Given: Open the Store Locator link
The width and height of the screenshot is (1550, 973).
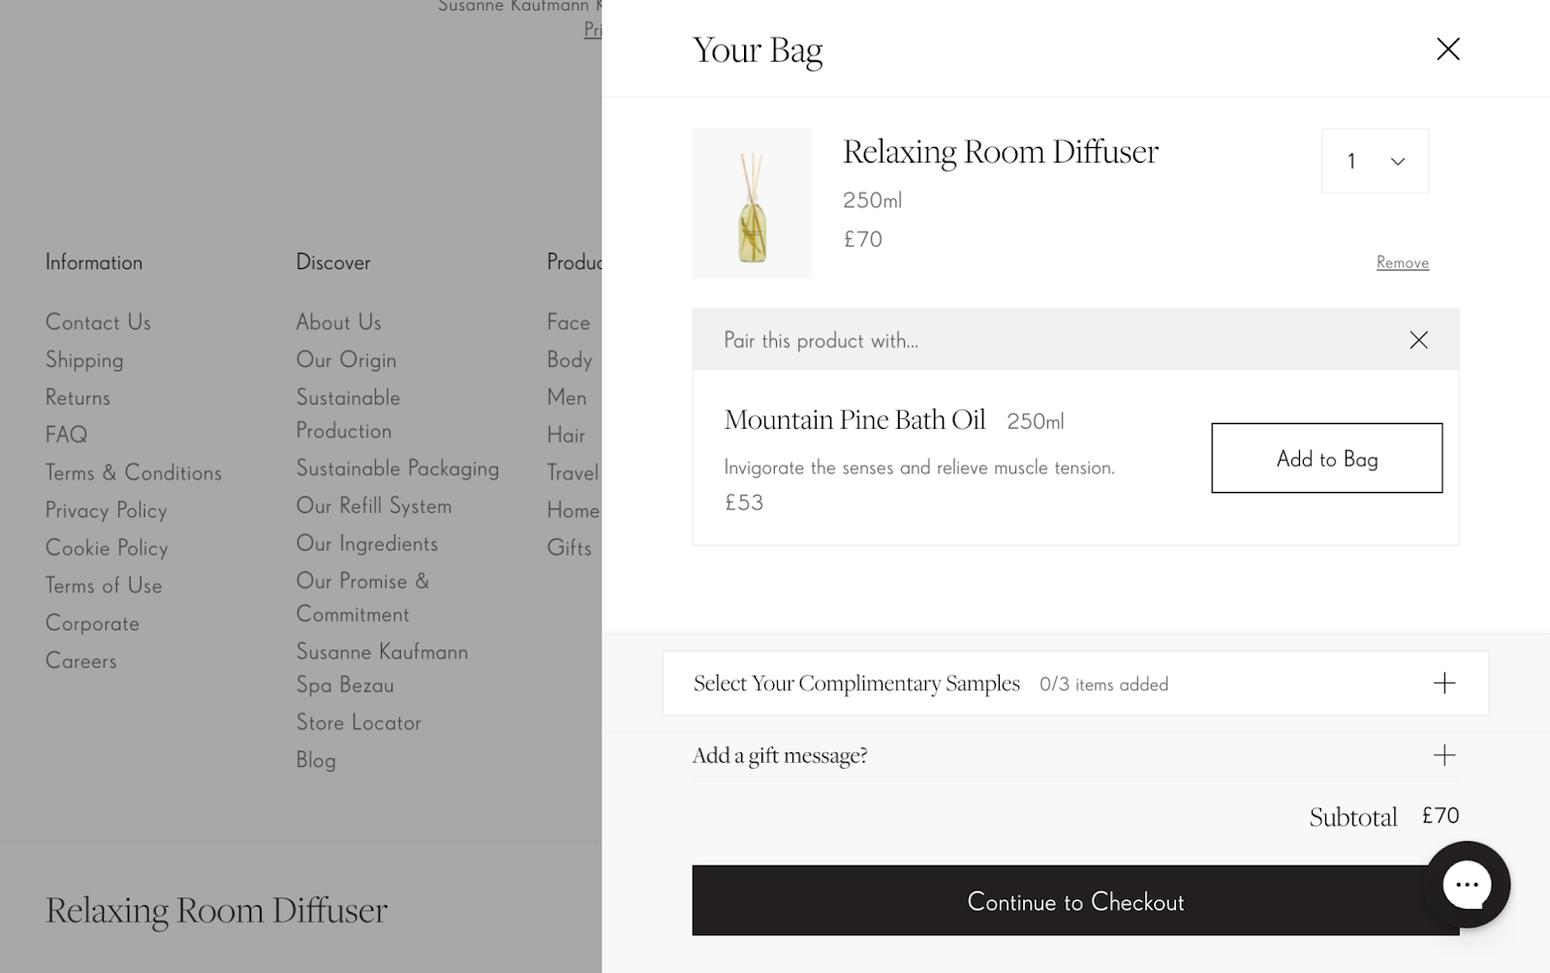Looking at the screenshot, I should [x=358, y=722].
